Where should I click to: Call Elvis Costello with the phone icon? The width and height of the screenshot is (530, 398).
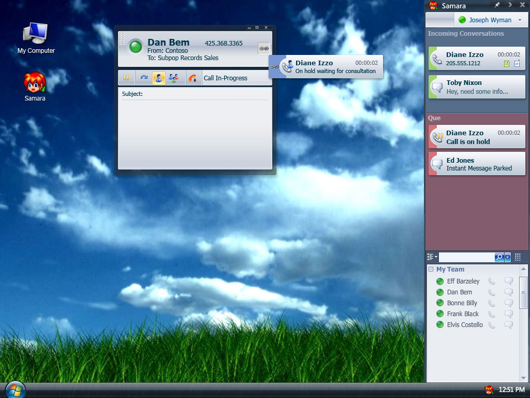pyautogui.click(x=492, y=324)
